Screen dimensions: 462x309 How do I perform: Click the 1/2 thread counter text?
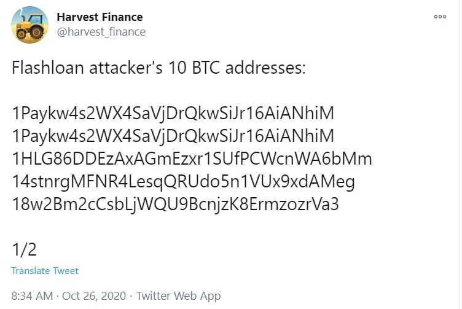pos(24,249)
